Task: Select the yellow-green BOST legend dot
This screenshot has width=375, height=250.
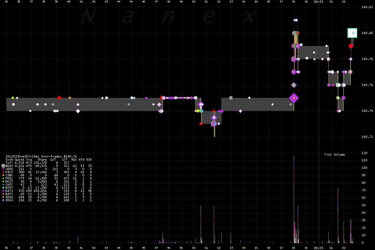Action: pyautogui.click(x=3, y=182)
